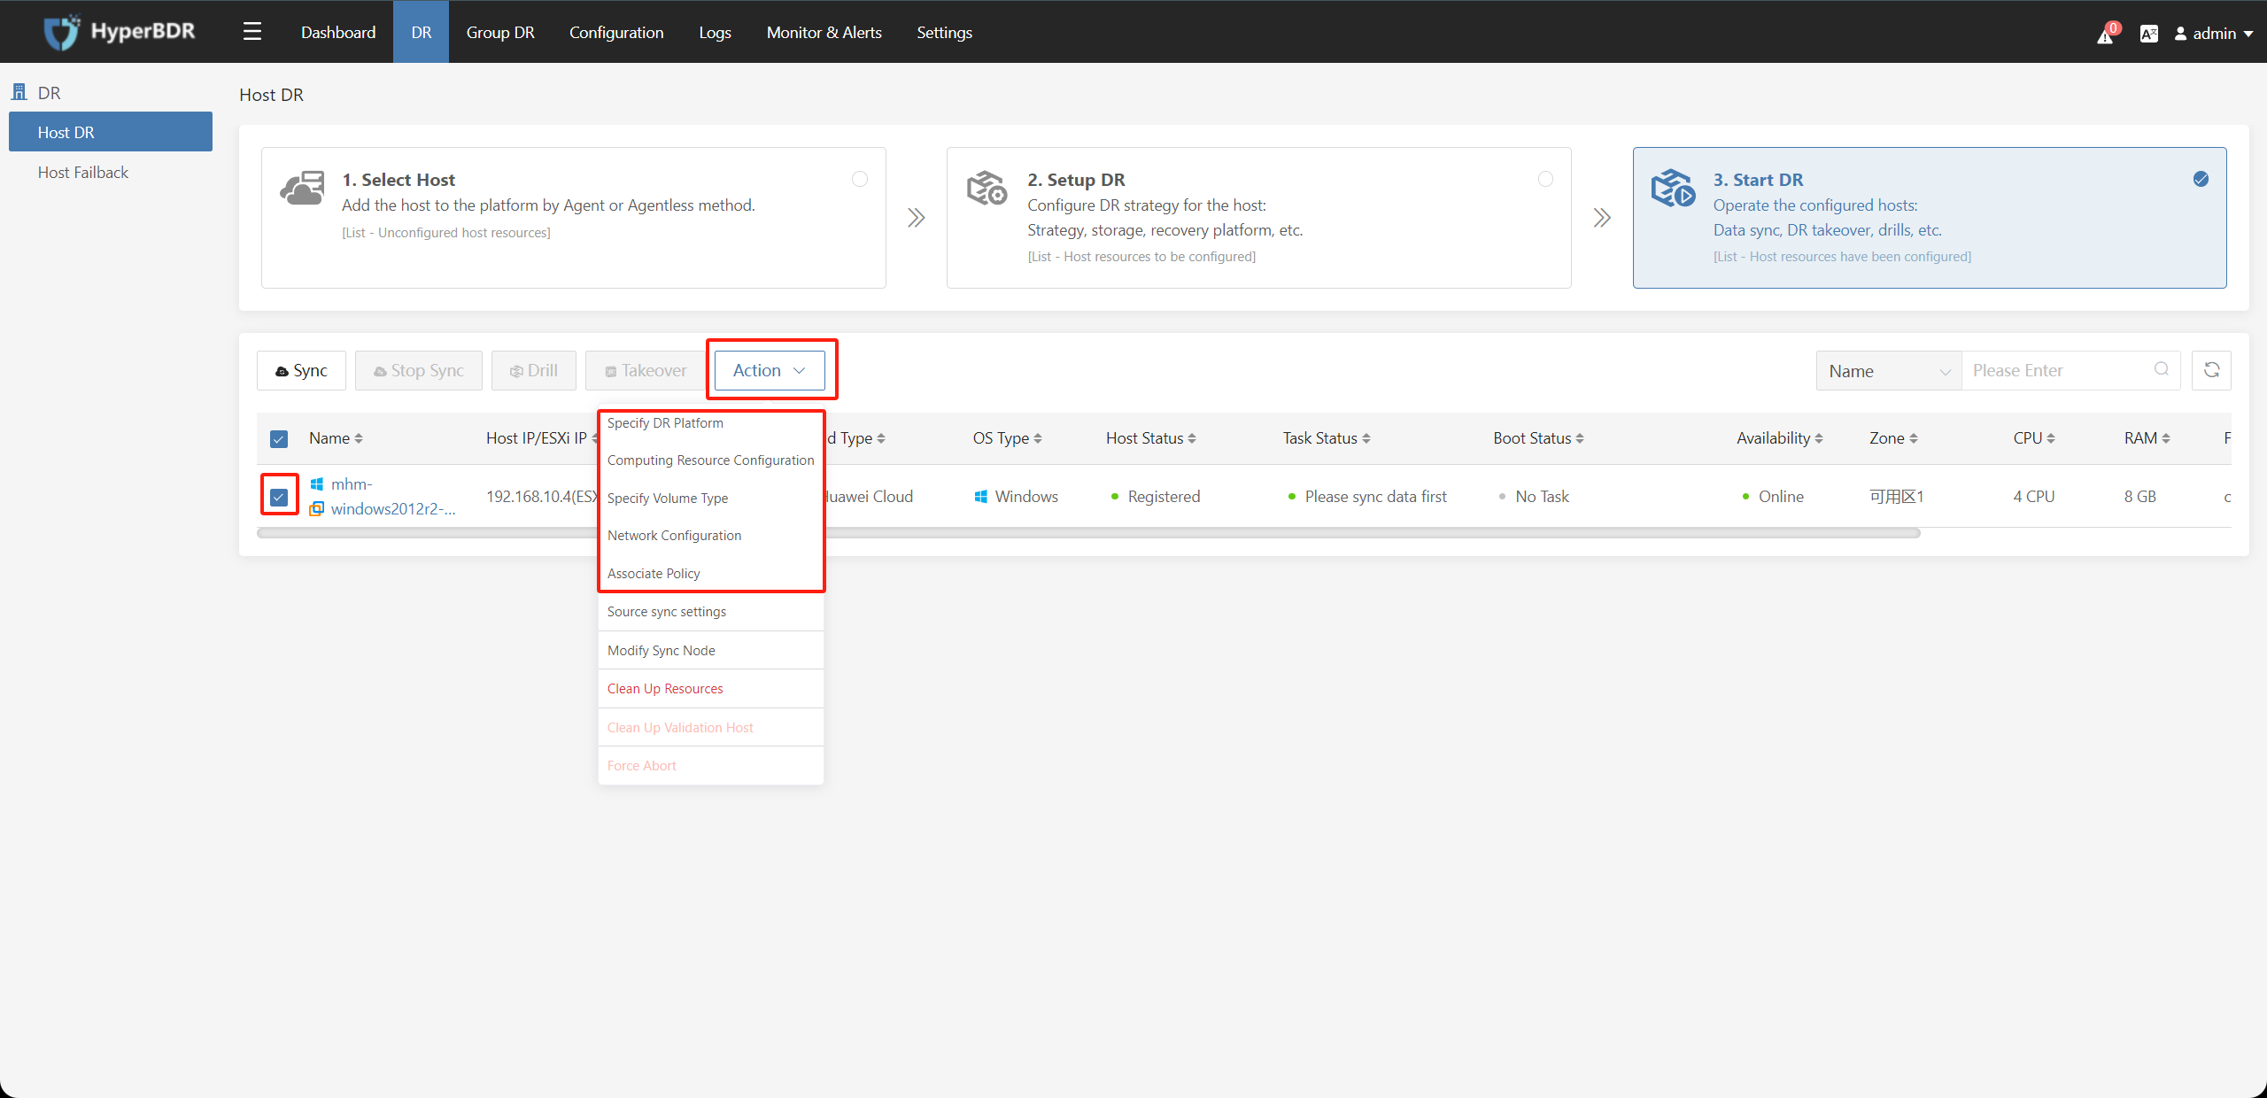The height and width of the screenshot is (1098, 2267).
Task: Select Network Configuration from Action menu
Action: coord(674,535)
